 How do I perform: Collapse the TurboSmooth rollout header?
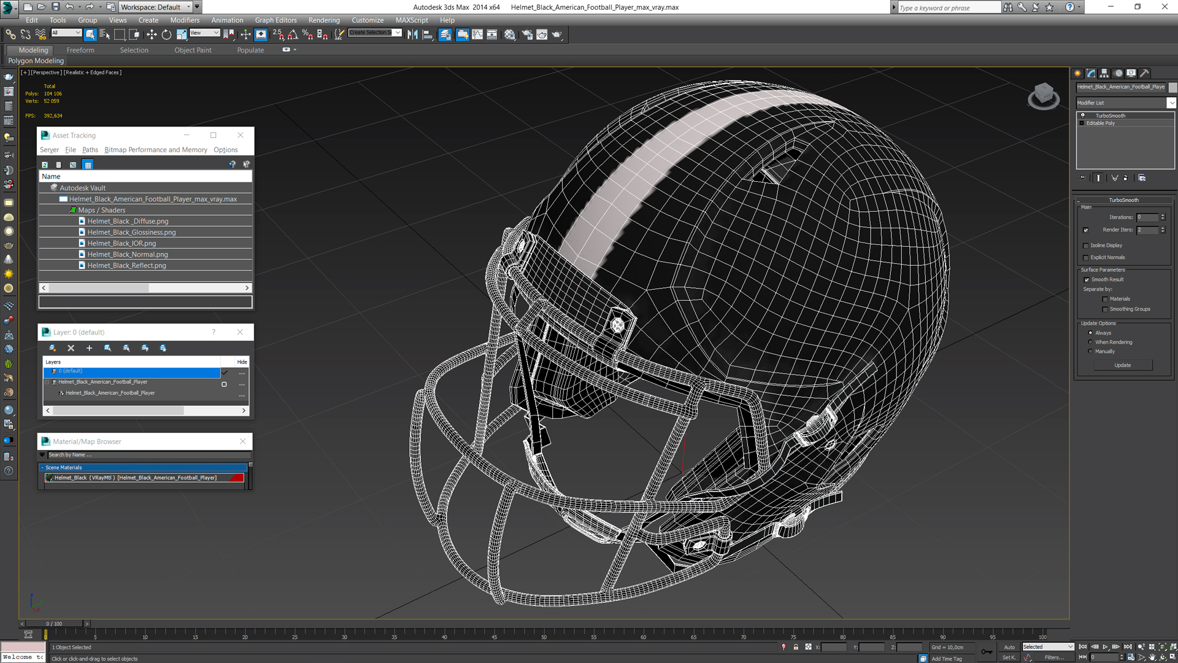click(x=1123, y=200)
